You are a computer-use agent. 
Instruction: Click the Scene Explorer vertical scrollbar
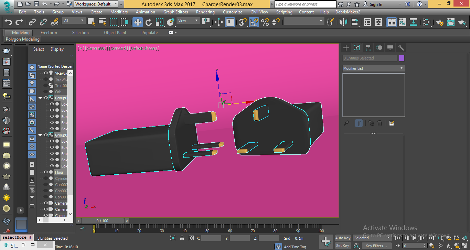[71, 144]
